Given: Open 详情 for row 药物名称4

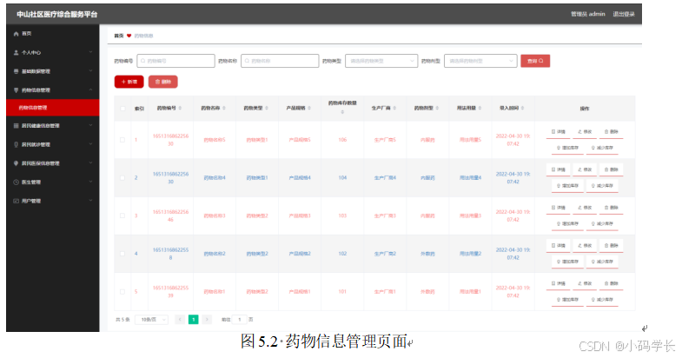Looking at the screenshot, I should pyautogui.click(x=558, y=169).
